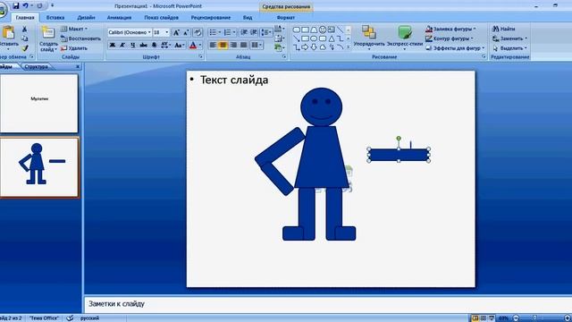The height and width of the screenshot is (322, 572).
Task: Decrease font size with small A
Action: 186,32
